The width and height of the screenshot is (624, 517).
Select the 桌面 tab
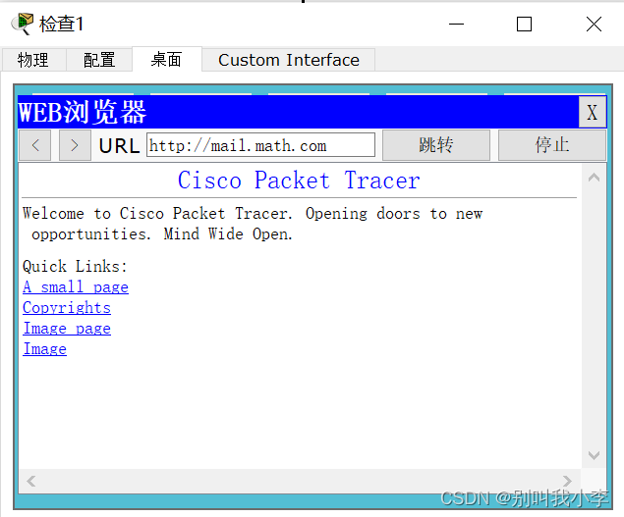(x=167, y=60)
